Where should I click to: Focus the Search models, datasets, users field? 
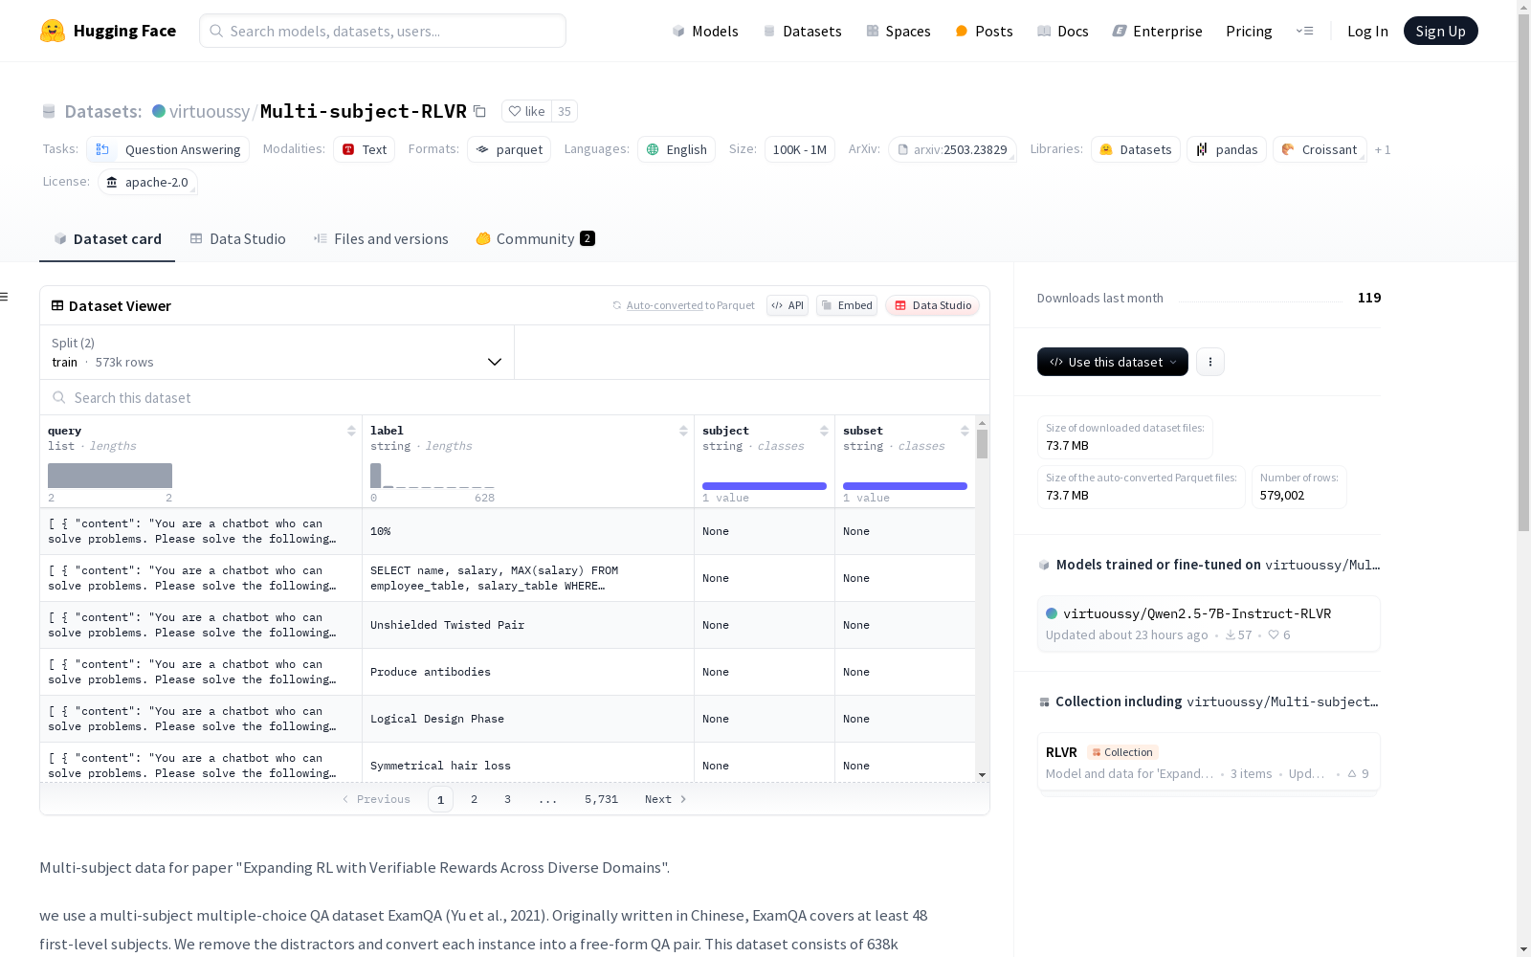coord(383,31)
